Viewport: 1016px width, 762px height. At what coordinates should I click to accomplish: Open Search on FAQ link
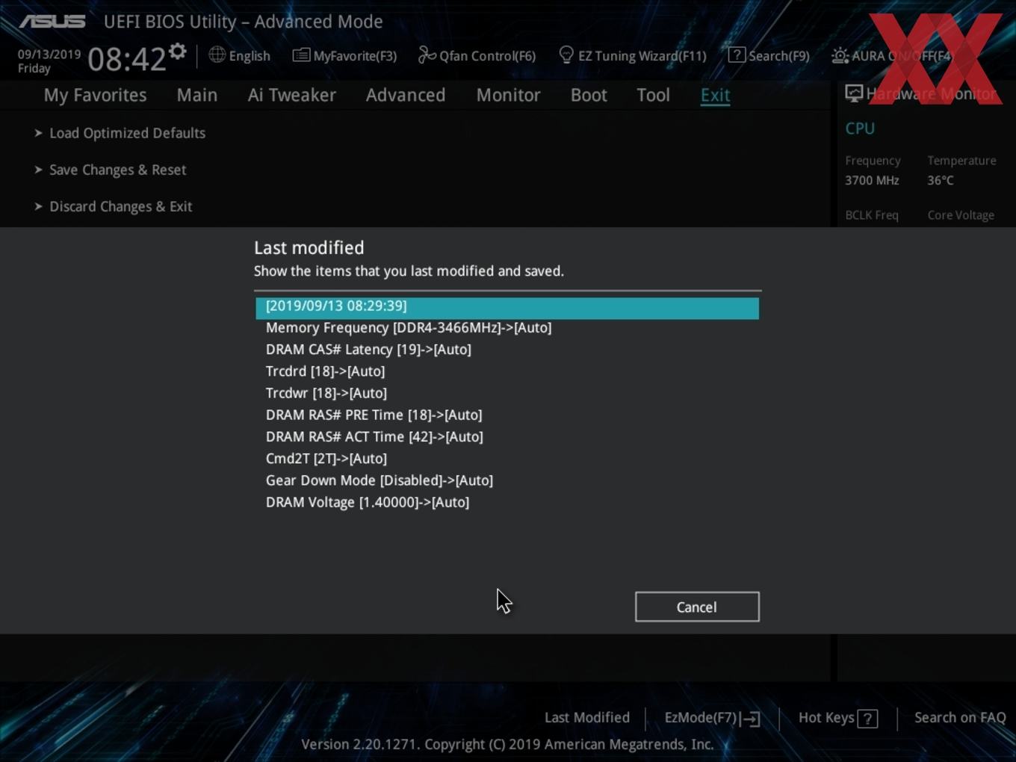pos(960,717)
